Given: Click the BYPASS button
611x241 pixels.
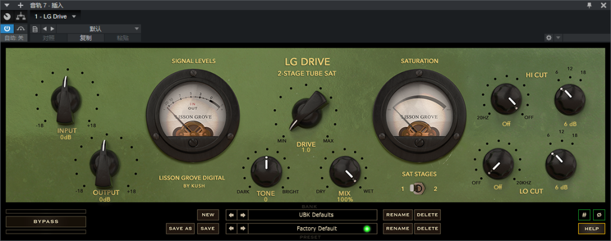Looking at the screenshot, I should (45, 221).
